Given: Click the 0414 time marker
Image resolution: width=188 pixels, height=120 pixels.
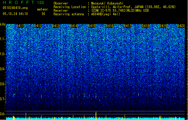Looking at the screenshot, I should [x=74, y=26].
